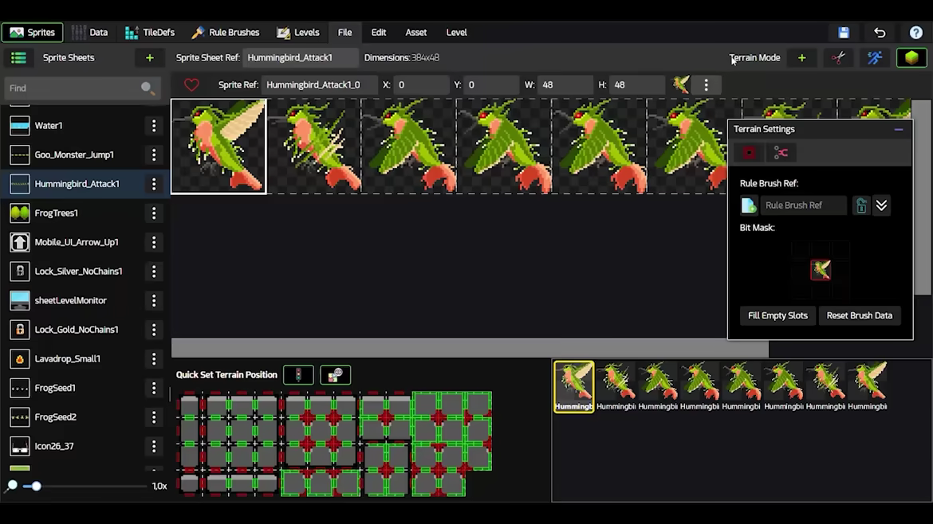Toggle the green cube terrain mode button
The height and width of the screenshot is (524, 933).
911,57
